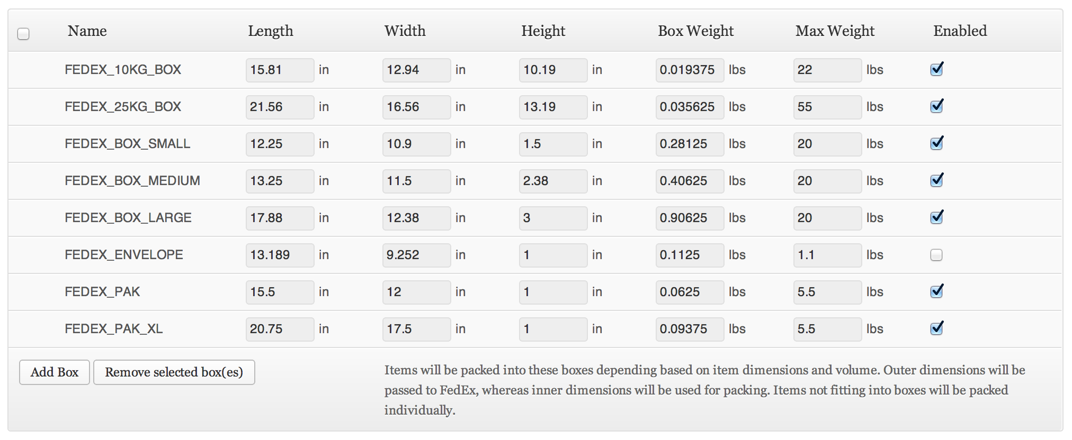Focus FEDEX_PAK_XL Box Weight field
The image size is (1072, 440).
[690, 329]
